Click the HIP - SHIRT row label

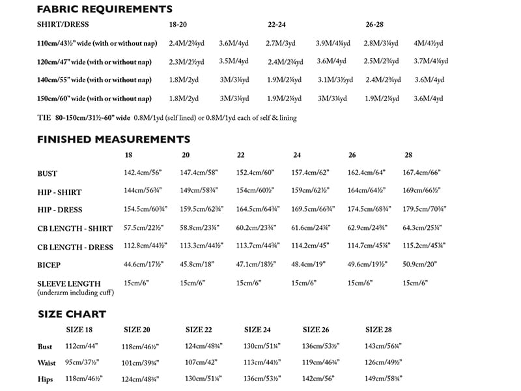61,192
